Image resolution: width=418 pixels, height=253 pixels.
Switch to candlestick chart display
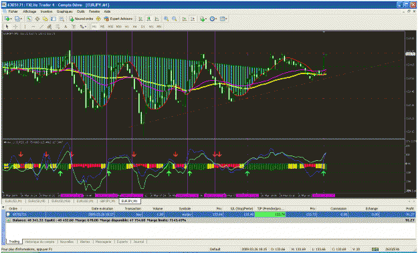[148, 19]
